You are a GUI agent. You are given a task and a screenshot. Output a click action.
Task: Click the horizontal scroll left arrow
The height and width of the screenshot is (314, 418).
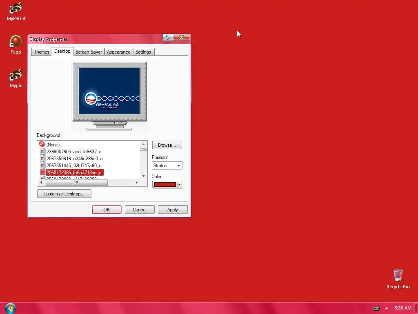(41, 182)
